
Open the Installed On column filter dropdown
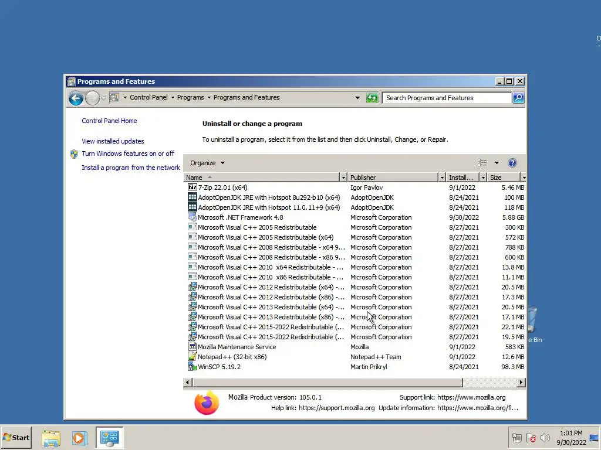click(483, 178)
